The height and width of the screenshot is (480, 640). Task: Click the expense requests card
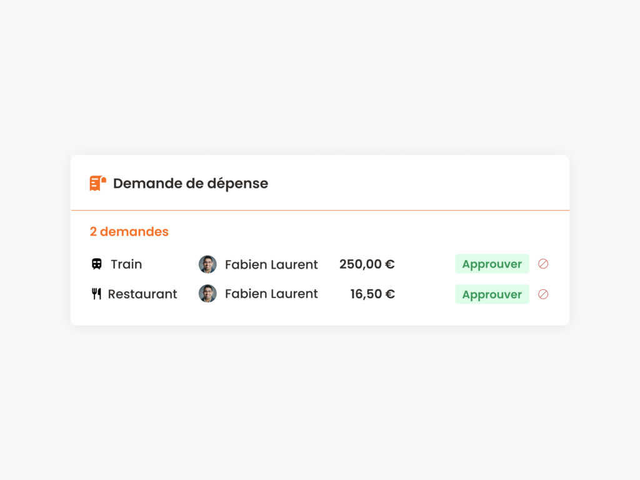[x=320, y=240]
